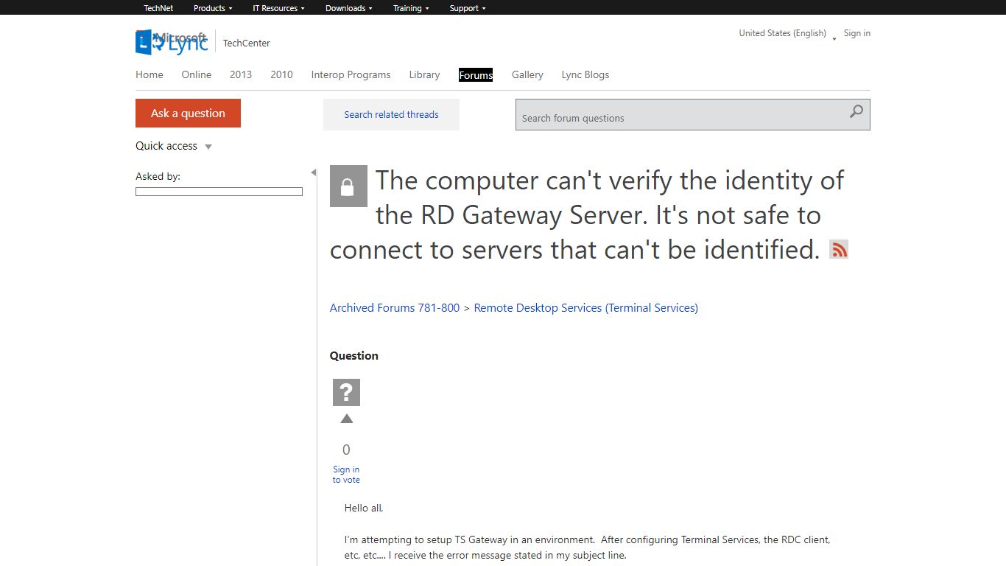
Task: Open the Interop Programs tab
Action: point(351,74)
